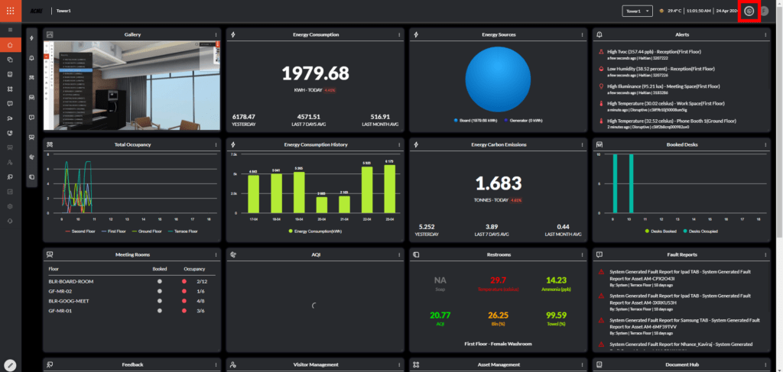
Task: Select the BLR-BOARD-ROOM meeting room row
Action: point(71,281)
